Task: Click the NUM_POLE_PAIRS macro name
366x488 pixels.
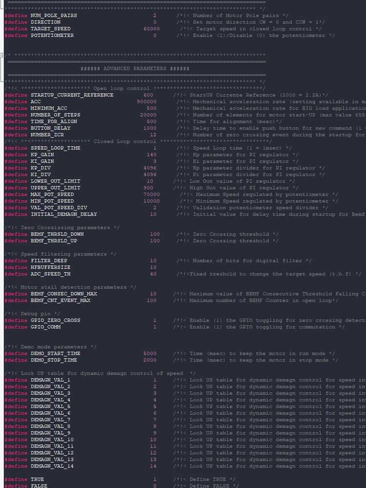Action: (x=54, y=16)
